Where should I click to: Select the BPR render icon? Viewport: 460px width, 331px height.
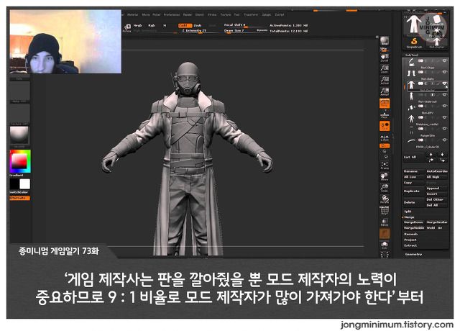pyautogui.click(x=385, y=41)
